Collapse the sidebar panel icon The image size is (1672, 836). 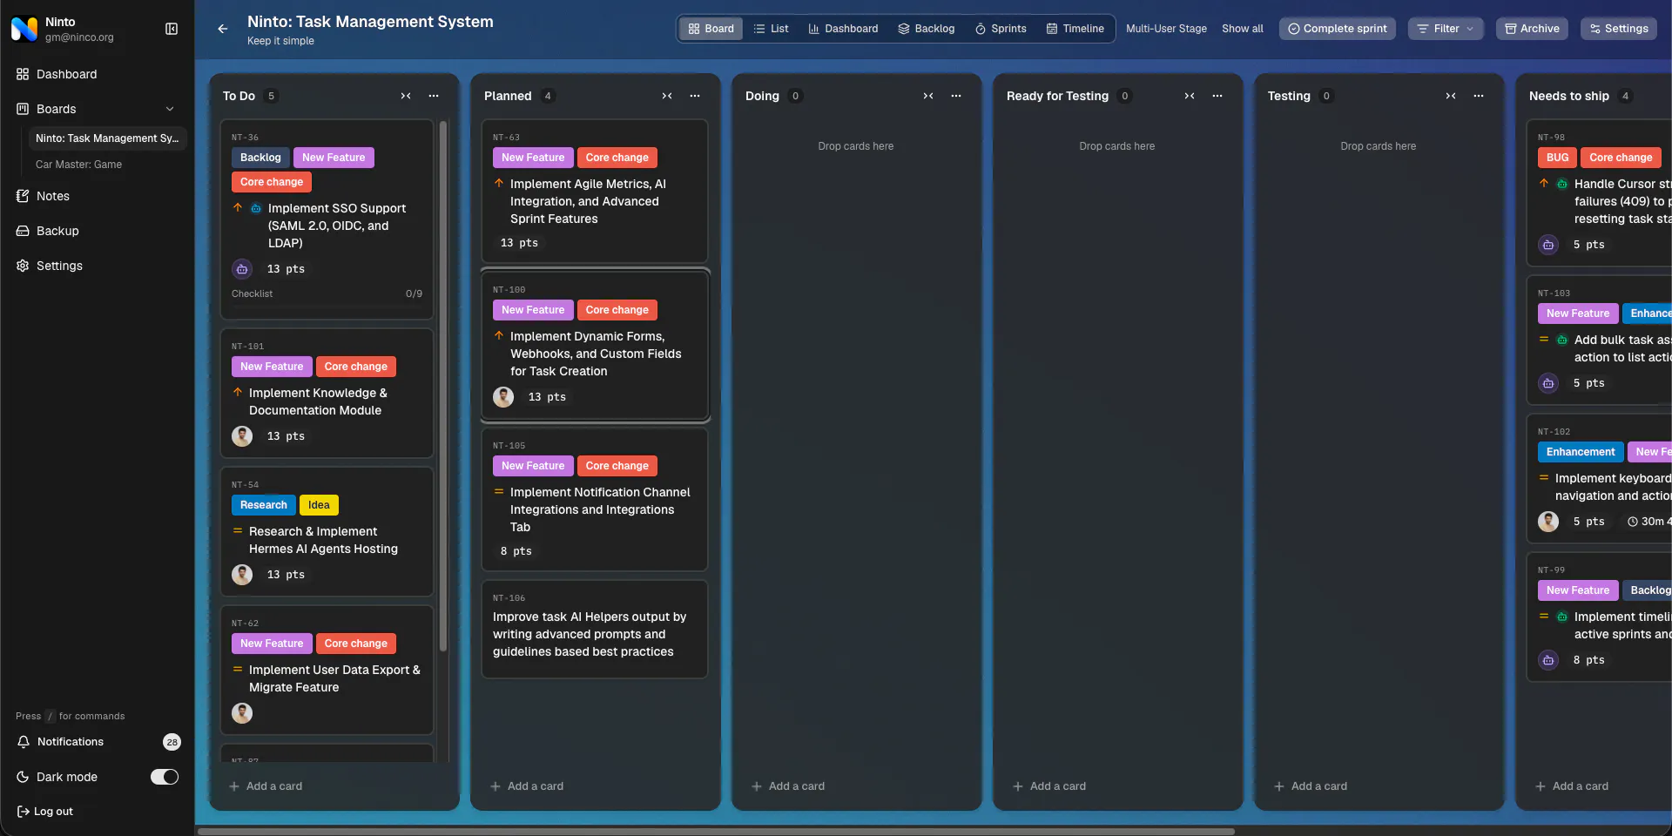pos(172,29)
